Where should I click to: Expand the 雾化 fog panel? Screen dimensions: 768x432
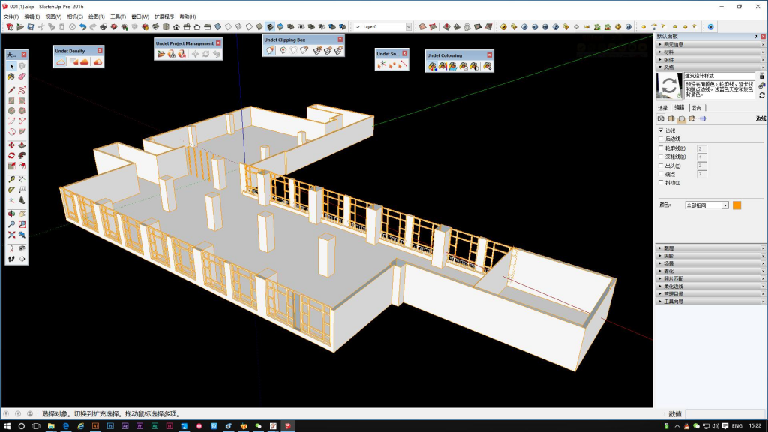[x=710, y=271]
